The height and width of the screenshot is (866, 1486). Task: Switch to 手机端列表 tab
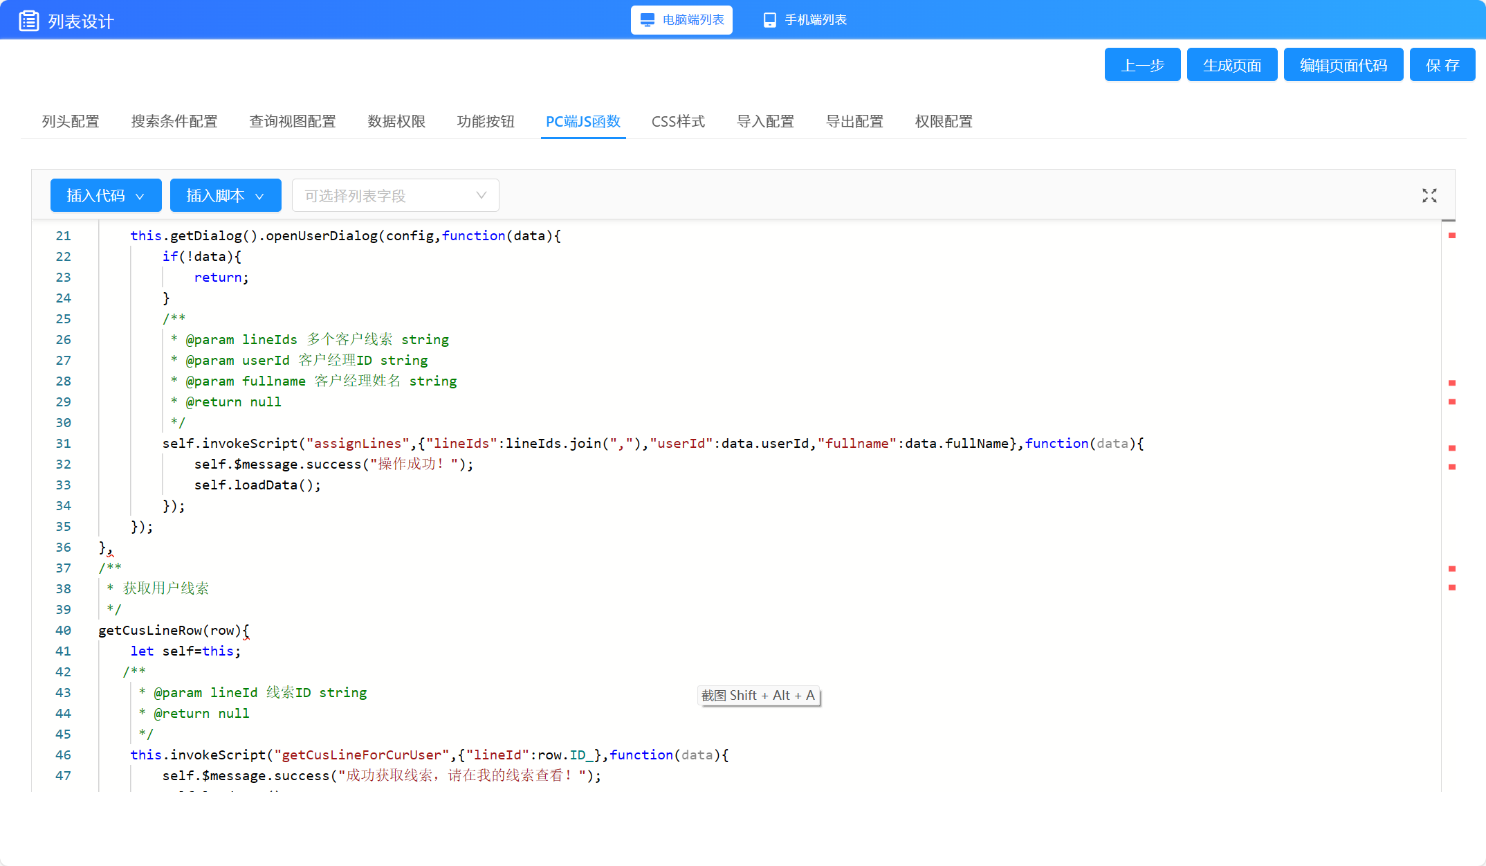click(x=805, y=20)
